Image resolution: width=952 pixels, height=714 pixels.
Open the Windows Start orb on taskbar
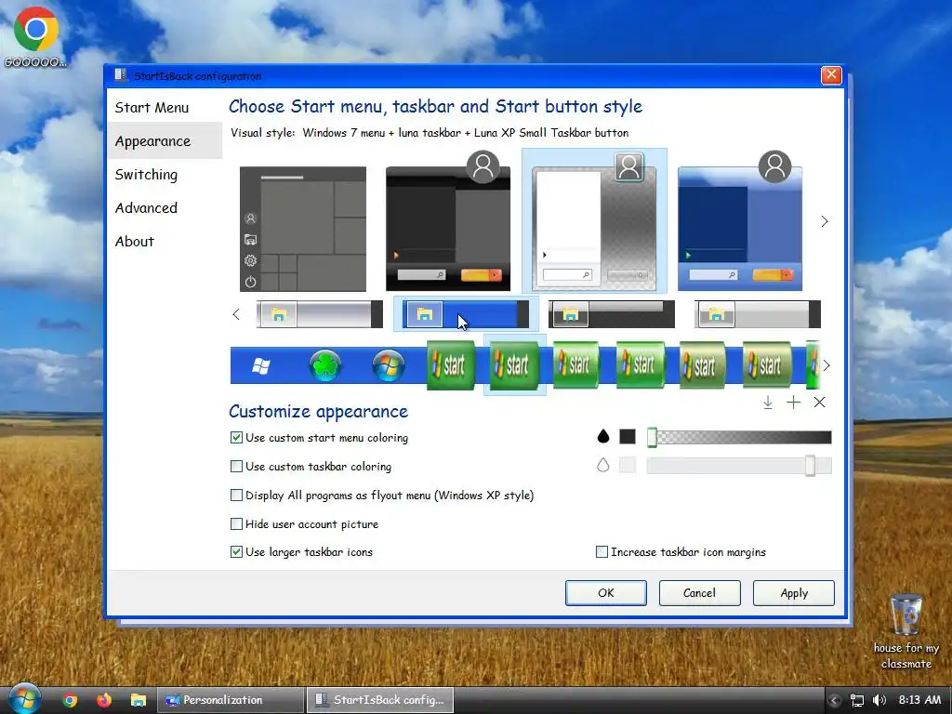click(25, 698)
